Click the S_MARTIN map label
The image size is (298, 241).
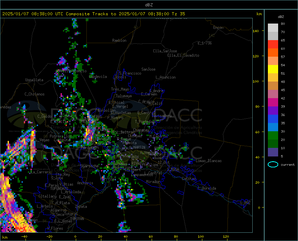[x=137, y=148]
